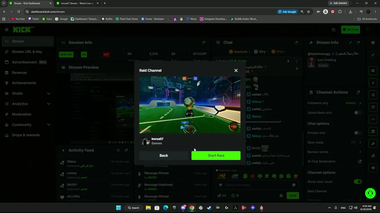
Task: Open Drops & rewards page
Action: tap(27, 135)
